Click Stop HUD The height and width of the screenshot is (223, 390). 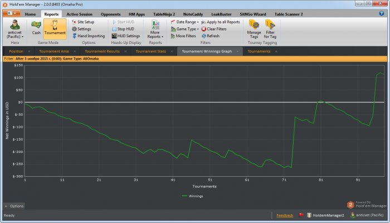pos(125,29)
